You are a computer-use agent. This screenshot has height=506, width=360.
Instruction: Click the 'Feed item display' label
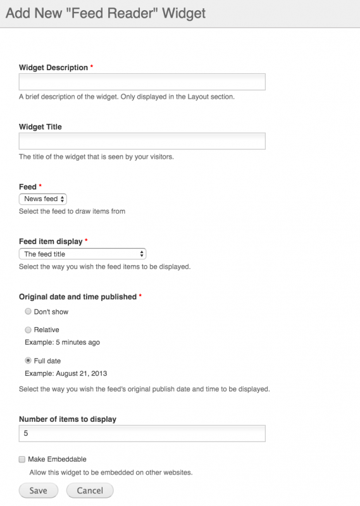click(51, 242)
